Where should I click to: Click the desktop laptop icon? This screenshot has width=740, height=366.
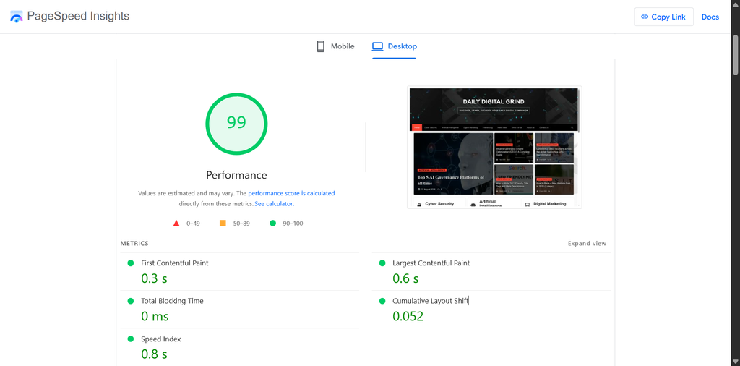[x=377, y=46]
